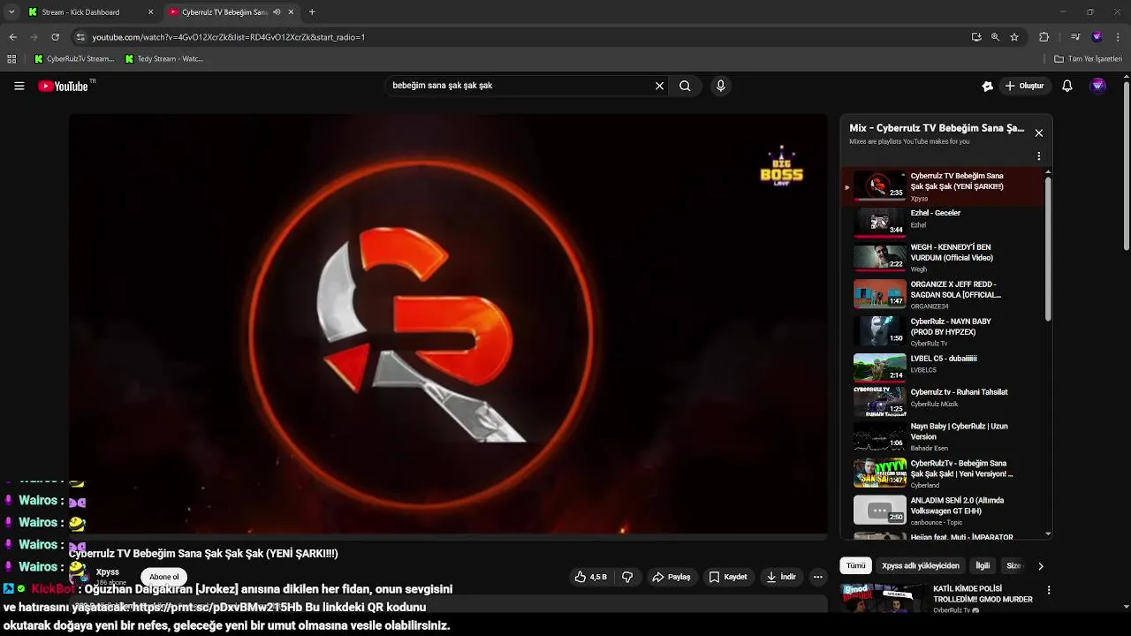Open Tüm Yer İşaretleri folder

coord(1089,59)
